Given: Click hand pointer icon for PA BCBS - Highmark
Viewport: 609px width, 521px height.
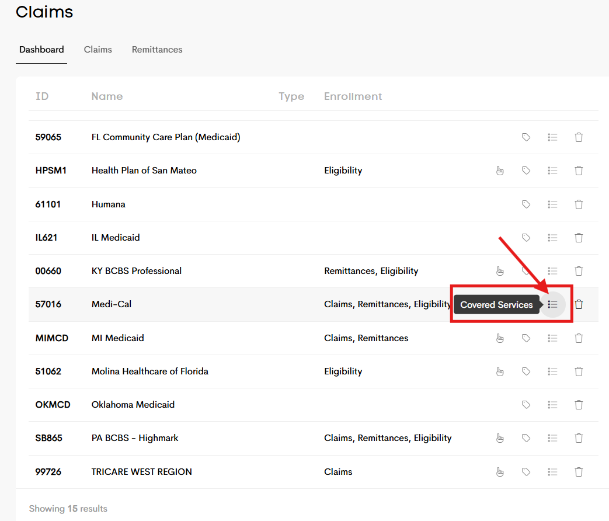Looking at the screenshot, I should [500, 438].
